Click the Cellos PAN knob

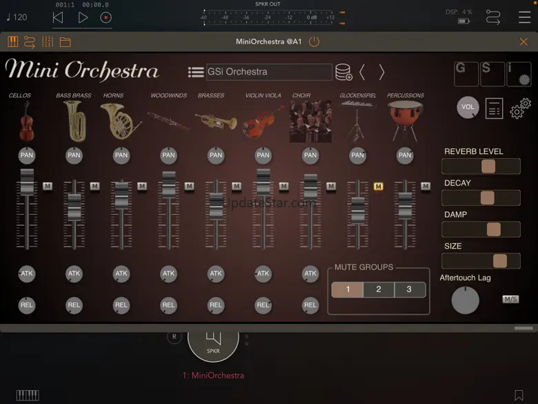tap(27, 155)
